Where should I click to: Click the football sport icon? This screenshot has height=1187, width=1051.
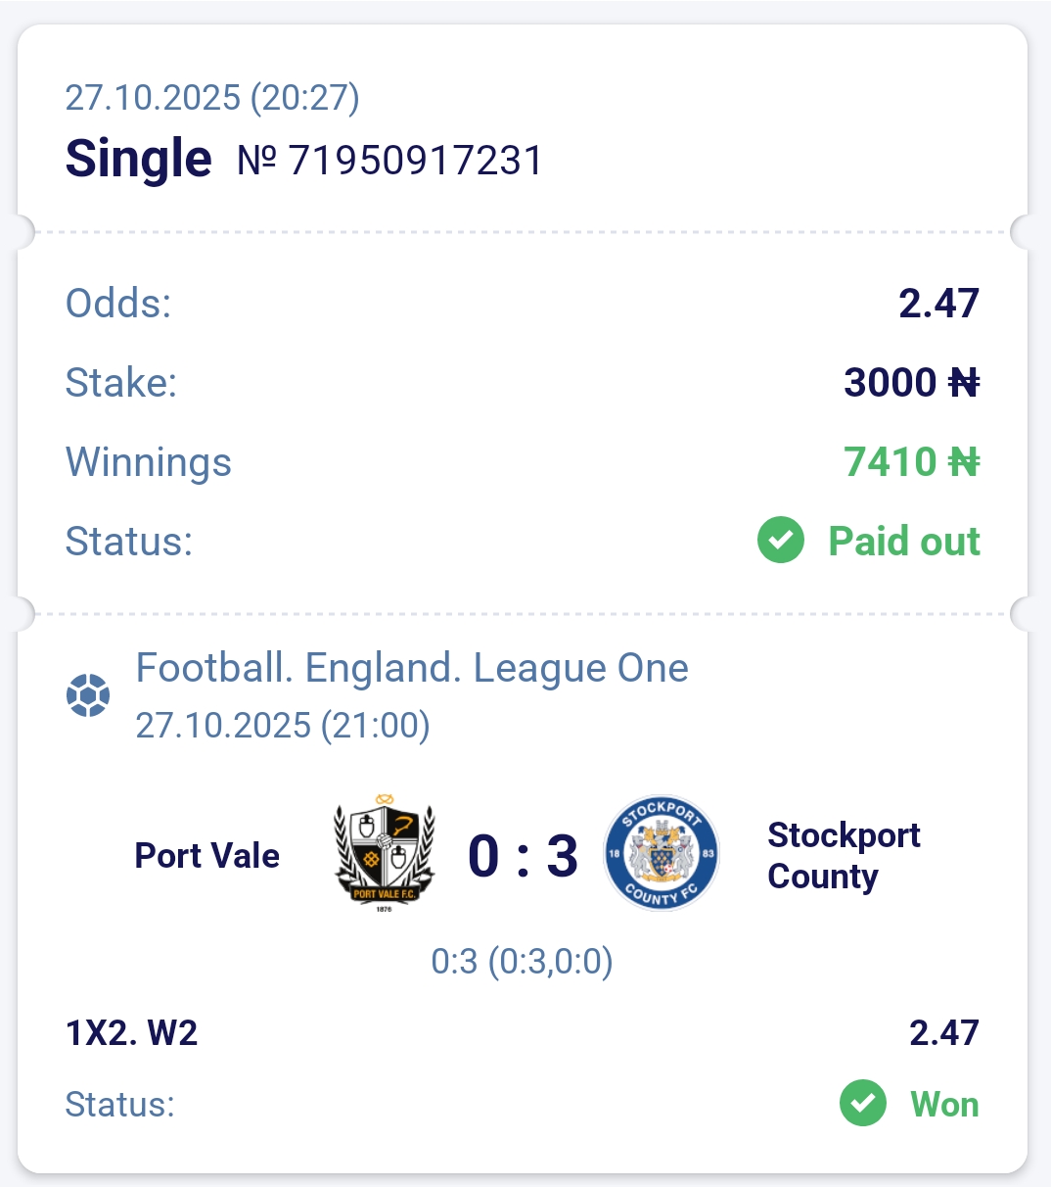pyautogui.click(x=88, y=695)
